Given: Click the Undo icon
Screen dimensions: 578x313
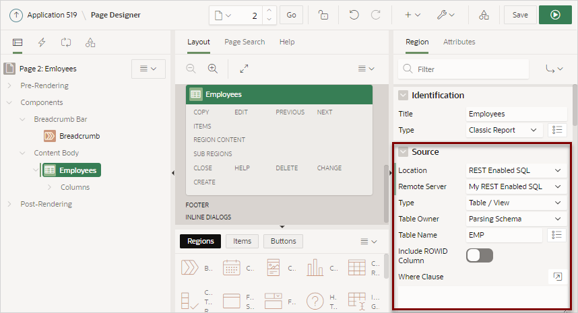Looking at the screenshot, I should [x=354, y=15].
